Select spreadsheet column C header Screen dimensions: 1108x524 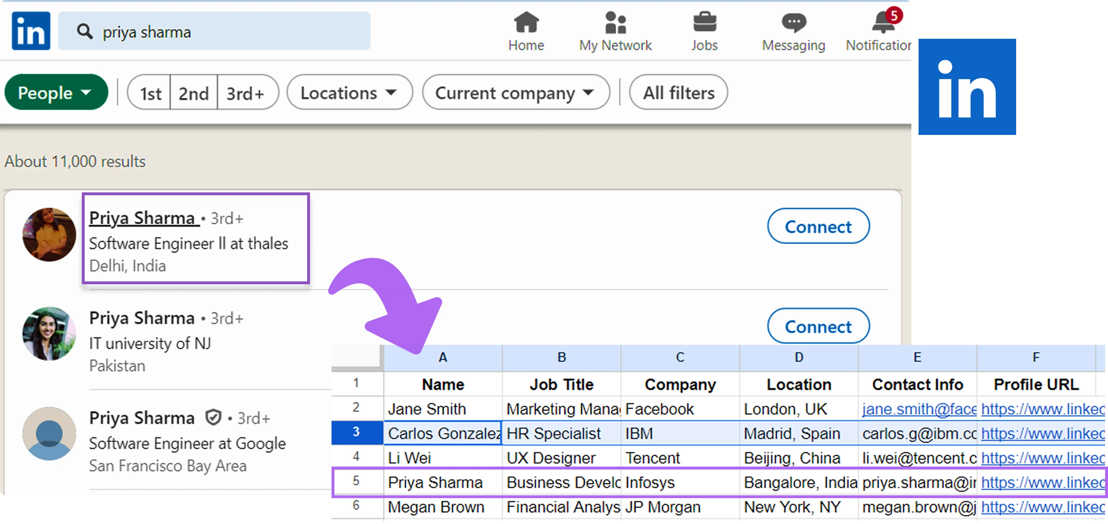coord(680,357)
